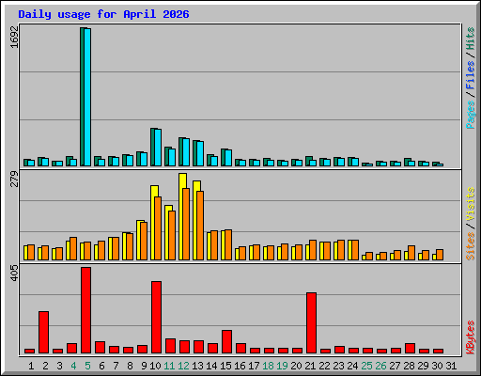
Task: Click the cyan hits bar for day 15
Action: tap(228, 158)
